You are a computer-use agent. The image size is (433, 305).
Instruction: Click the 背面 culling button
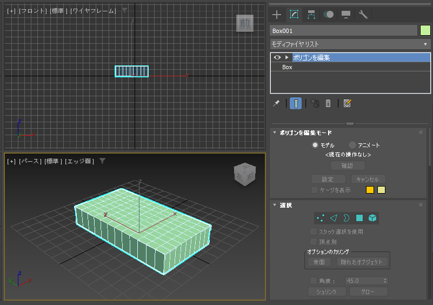(319, 262)
